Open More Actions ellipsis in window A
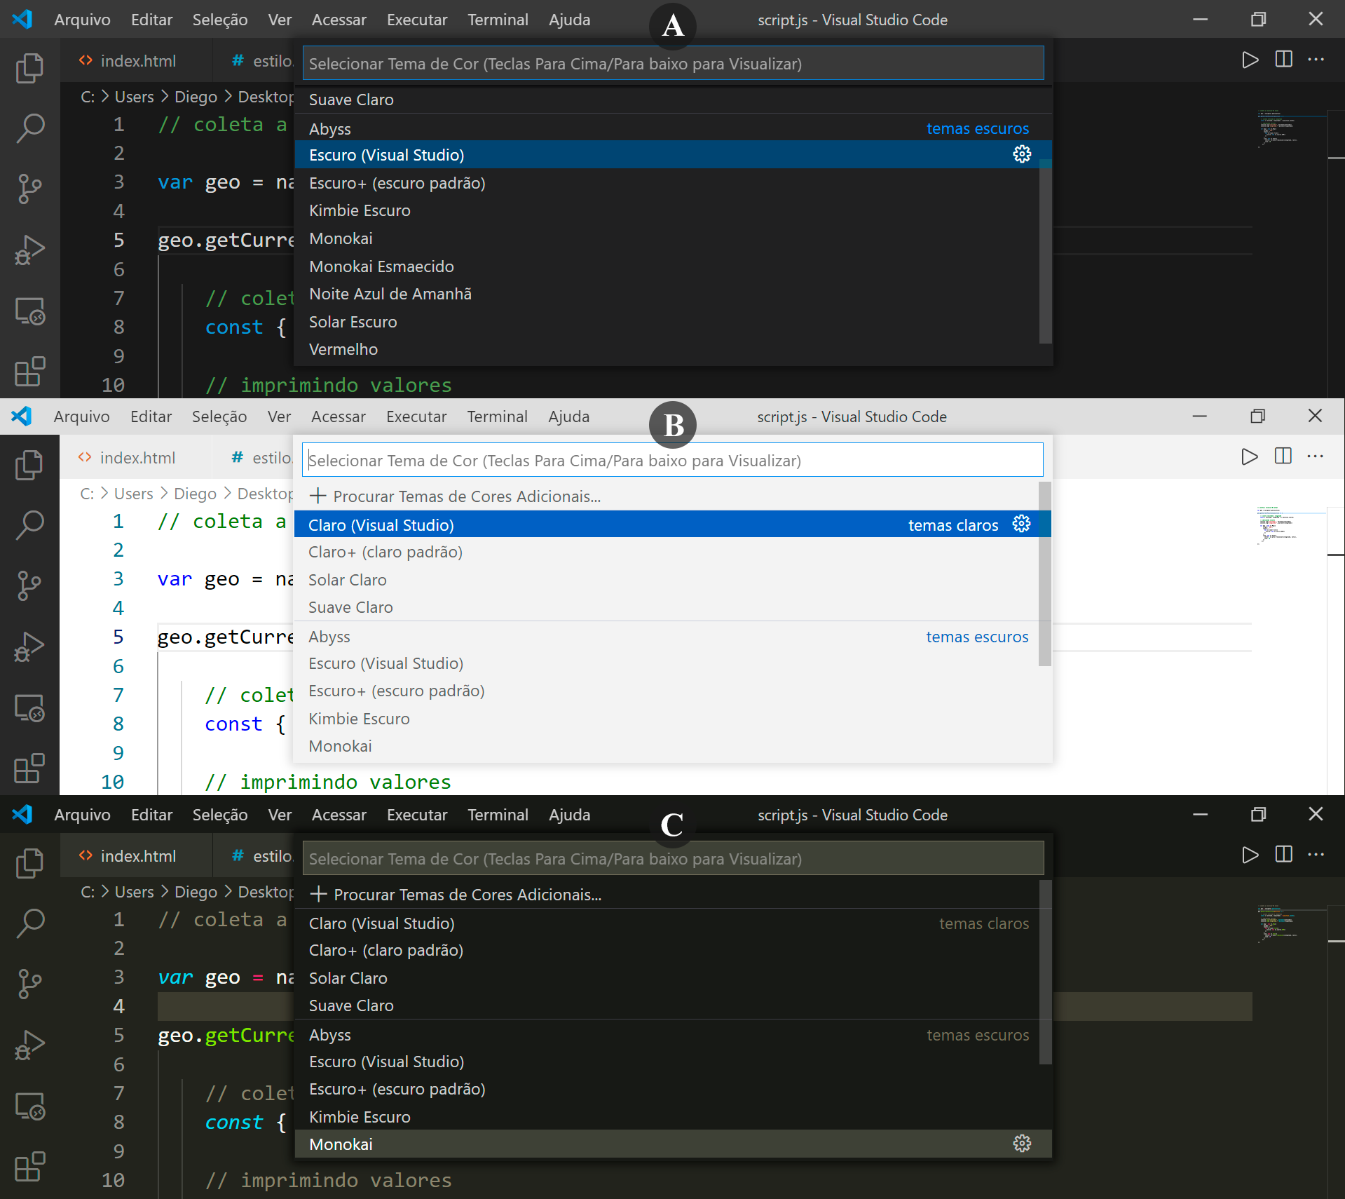Screen dimensions: 1345x1199 click(x=1316, y=60)
